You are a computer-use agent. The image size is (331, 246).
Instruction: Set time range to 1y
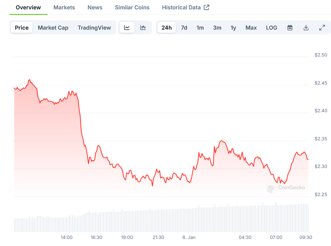point(233,28)
